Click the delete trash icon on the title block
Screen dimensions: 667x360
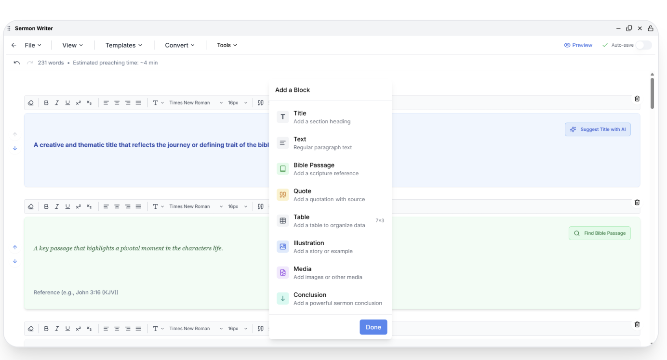tap(637, 98)
